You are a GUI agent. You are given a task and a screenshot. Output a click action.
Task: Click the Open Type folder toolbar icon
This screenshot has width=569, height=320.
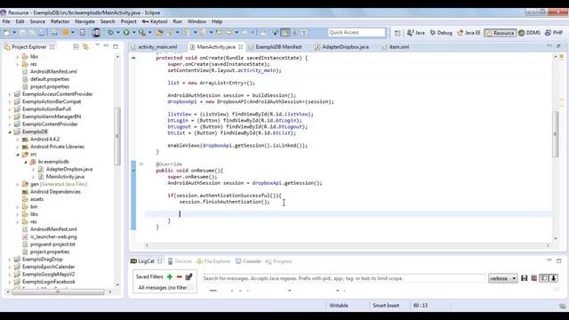coord(160,33)
